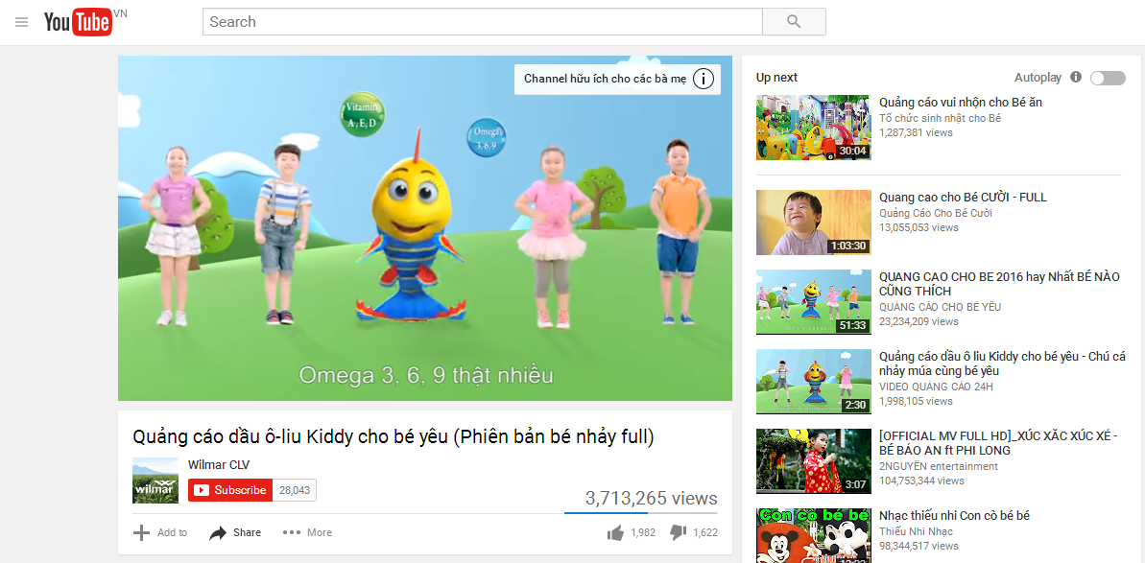The width and height of the screenshot is (1145, 563).
Task: Open Wilmar CLV channel avatar
Action: 155,481
